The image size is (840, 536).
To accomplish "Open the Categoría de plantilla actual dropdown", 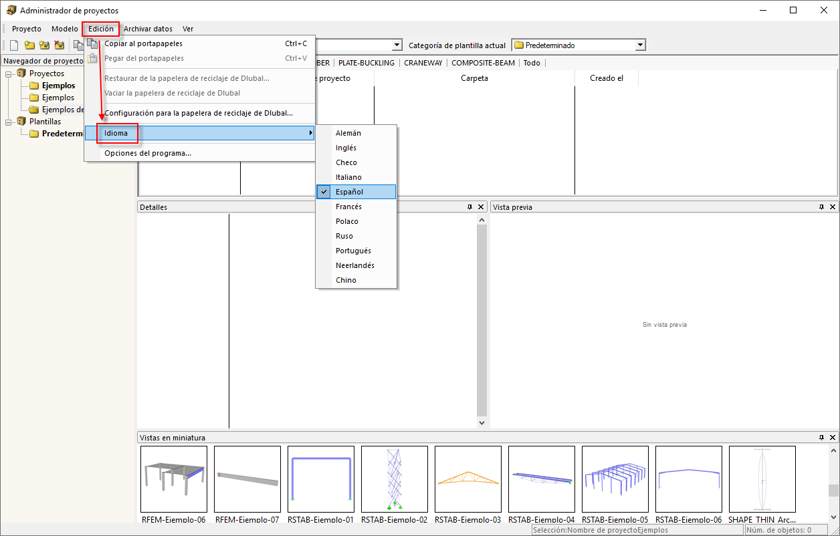I will coord(640,45).
